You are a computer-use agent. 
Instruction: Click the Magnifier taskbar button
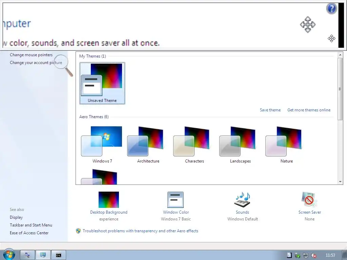pos(27,255)
